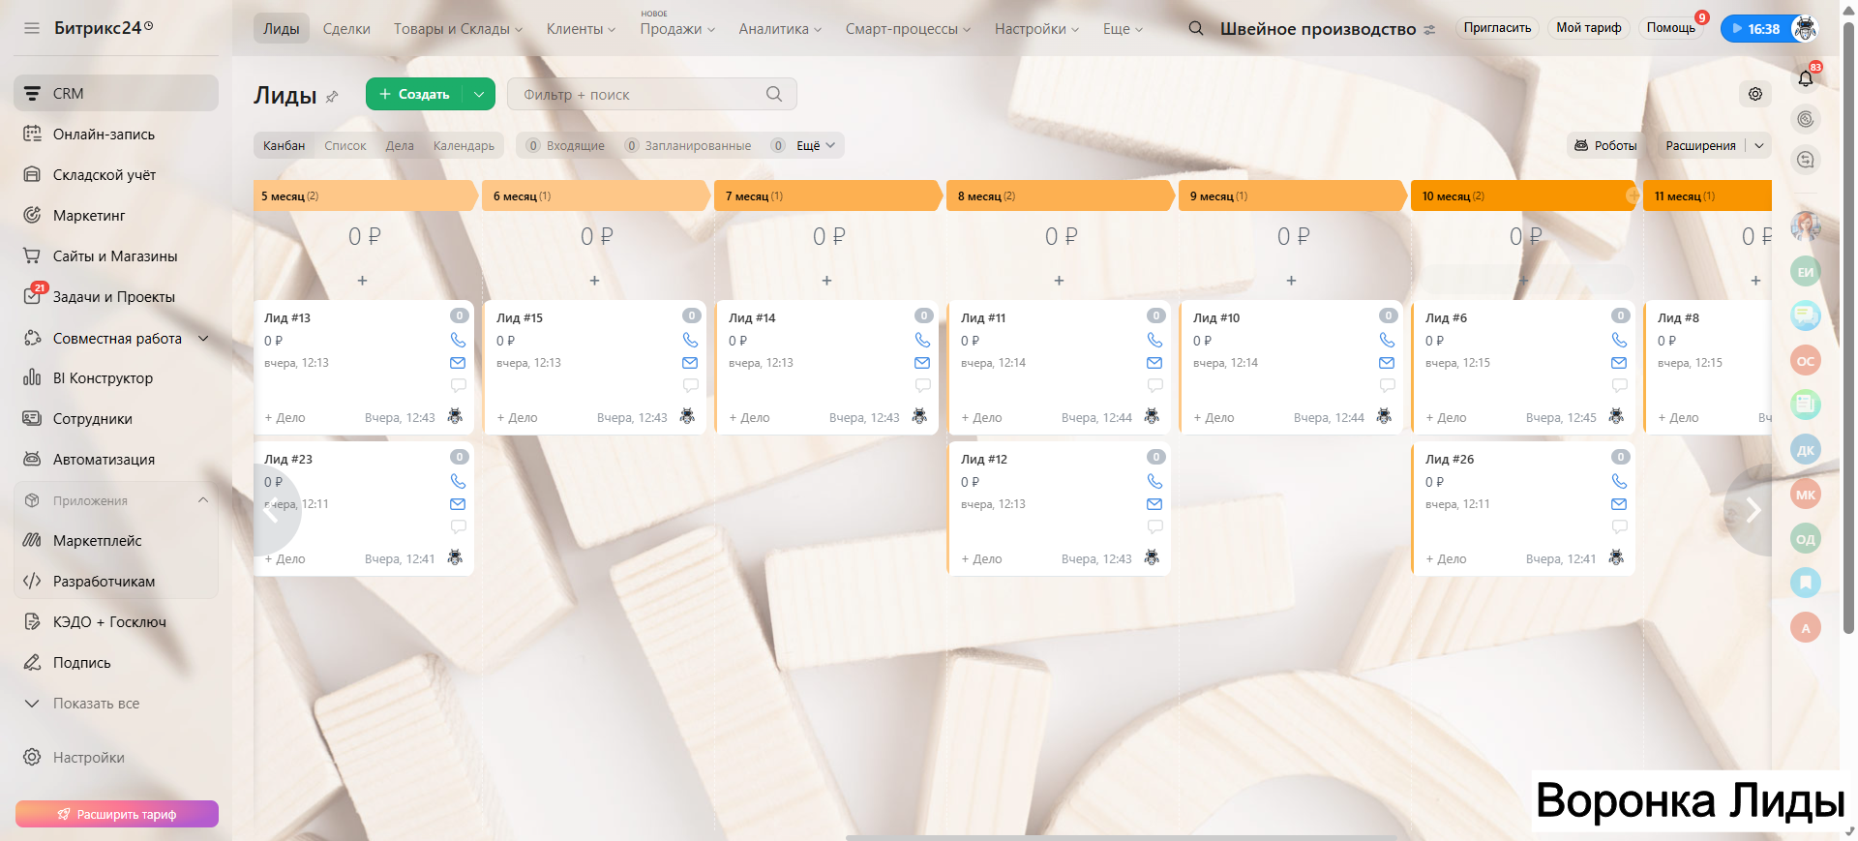1858x841 pixels.
Task: Click phone icon on Лид #13 card
Action: click(x=458, y=340)
